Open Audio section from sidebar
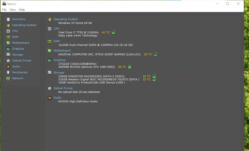This screenshot has height=151, width=249. [x=16, y=66]
